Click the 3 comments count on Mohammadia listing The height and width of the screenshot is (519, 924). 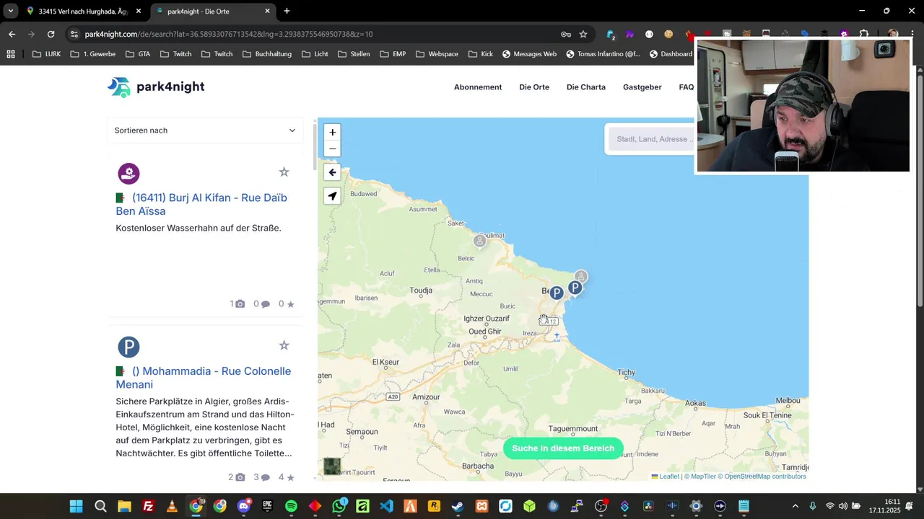point(261,477)
